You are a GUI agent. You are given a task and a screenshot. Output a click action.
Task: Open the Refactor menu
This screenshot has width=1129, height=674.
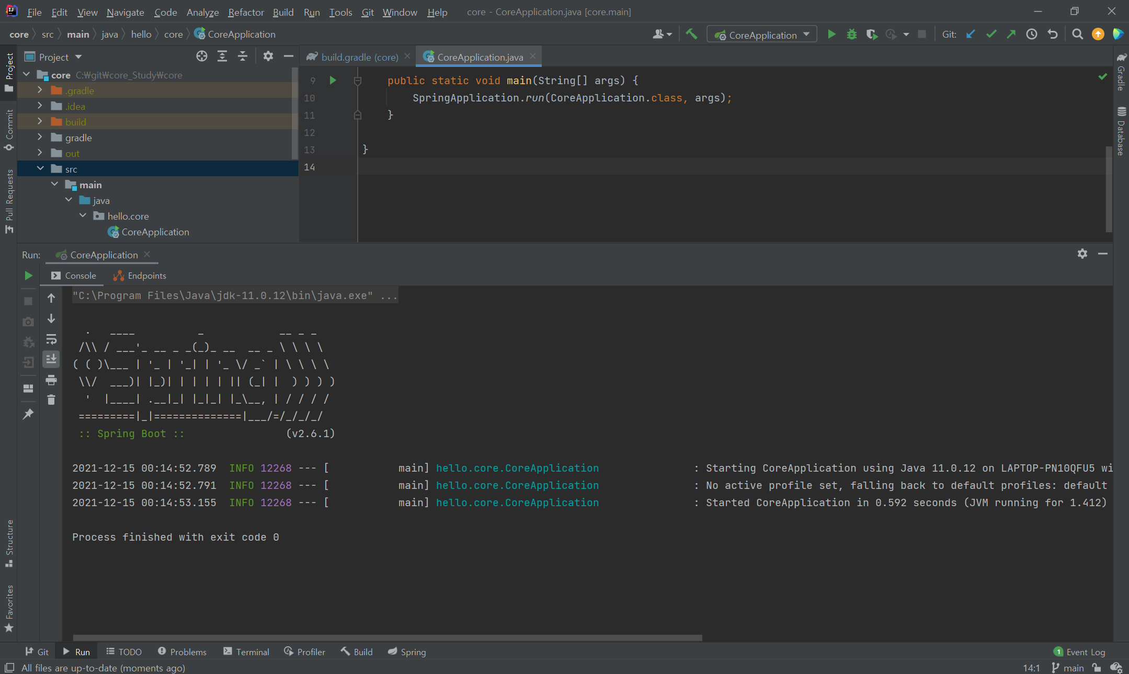point(246,12)
